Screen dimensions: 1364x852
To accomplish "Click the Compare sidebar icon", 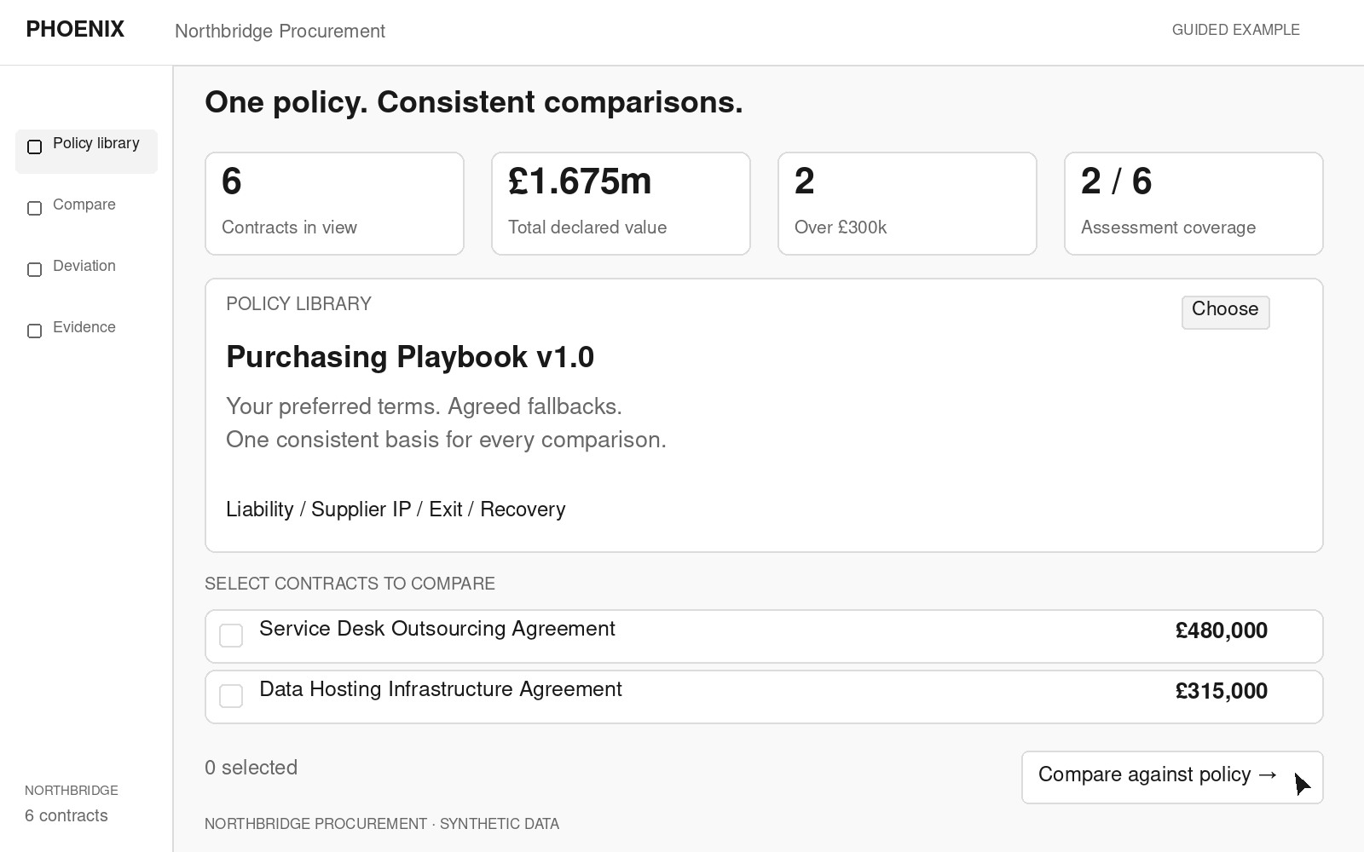I will coord(35,209).
